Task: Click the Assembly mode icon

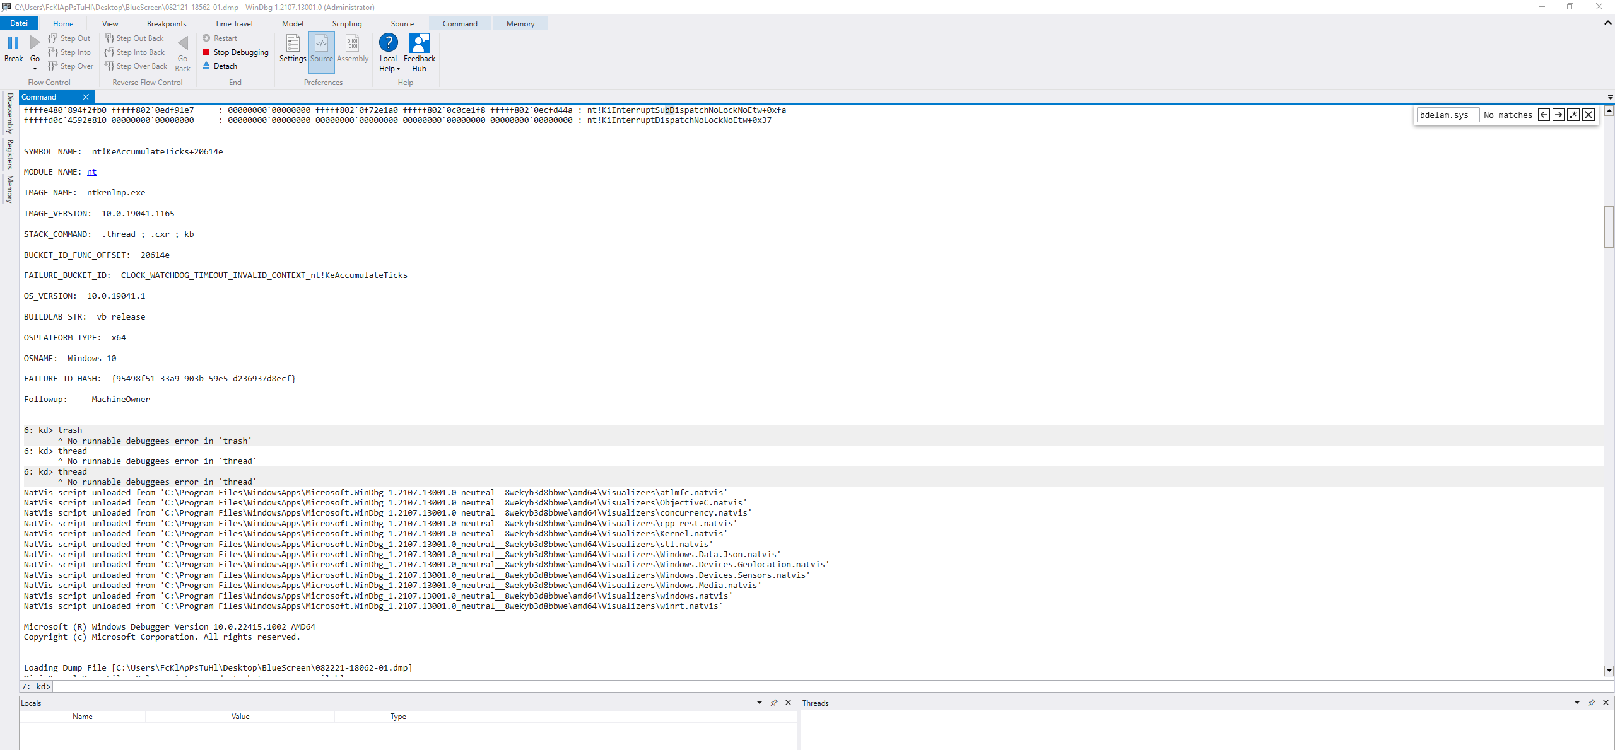Action: pyautogui.click(x=352, y=43)
